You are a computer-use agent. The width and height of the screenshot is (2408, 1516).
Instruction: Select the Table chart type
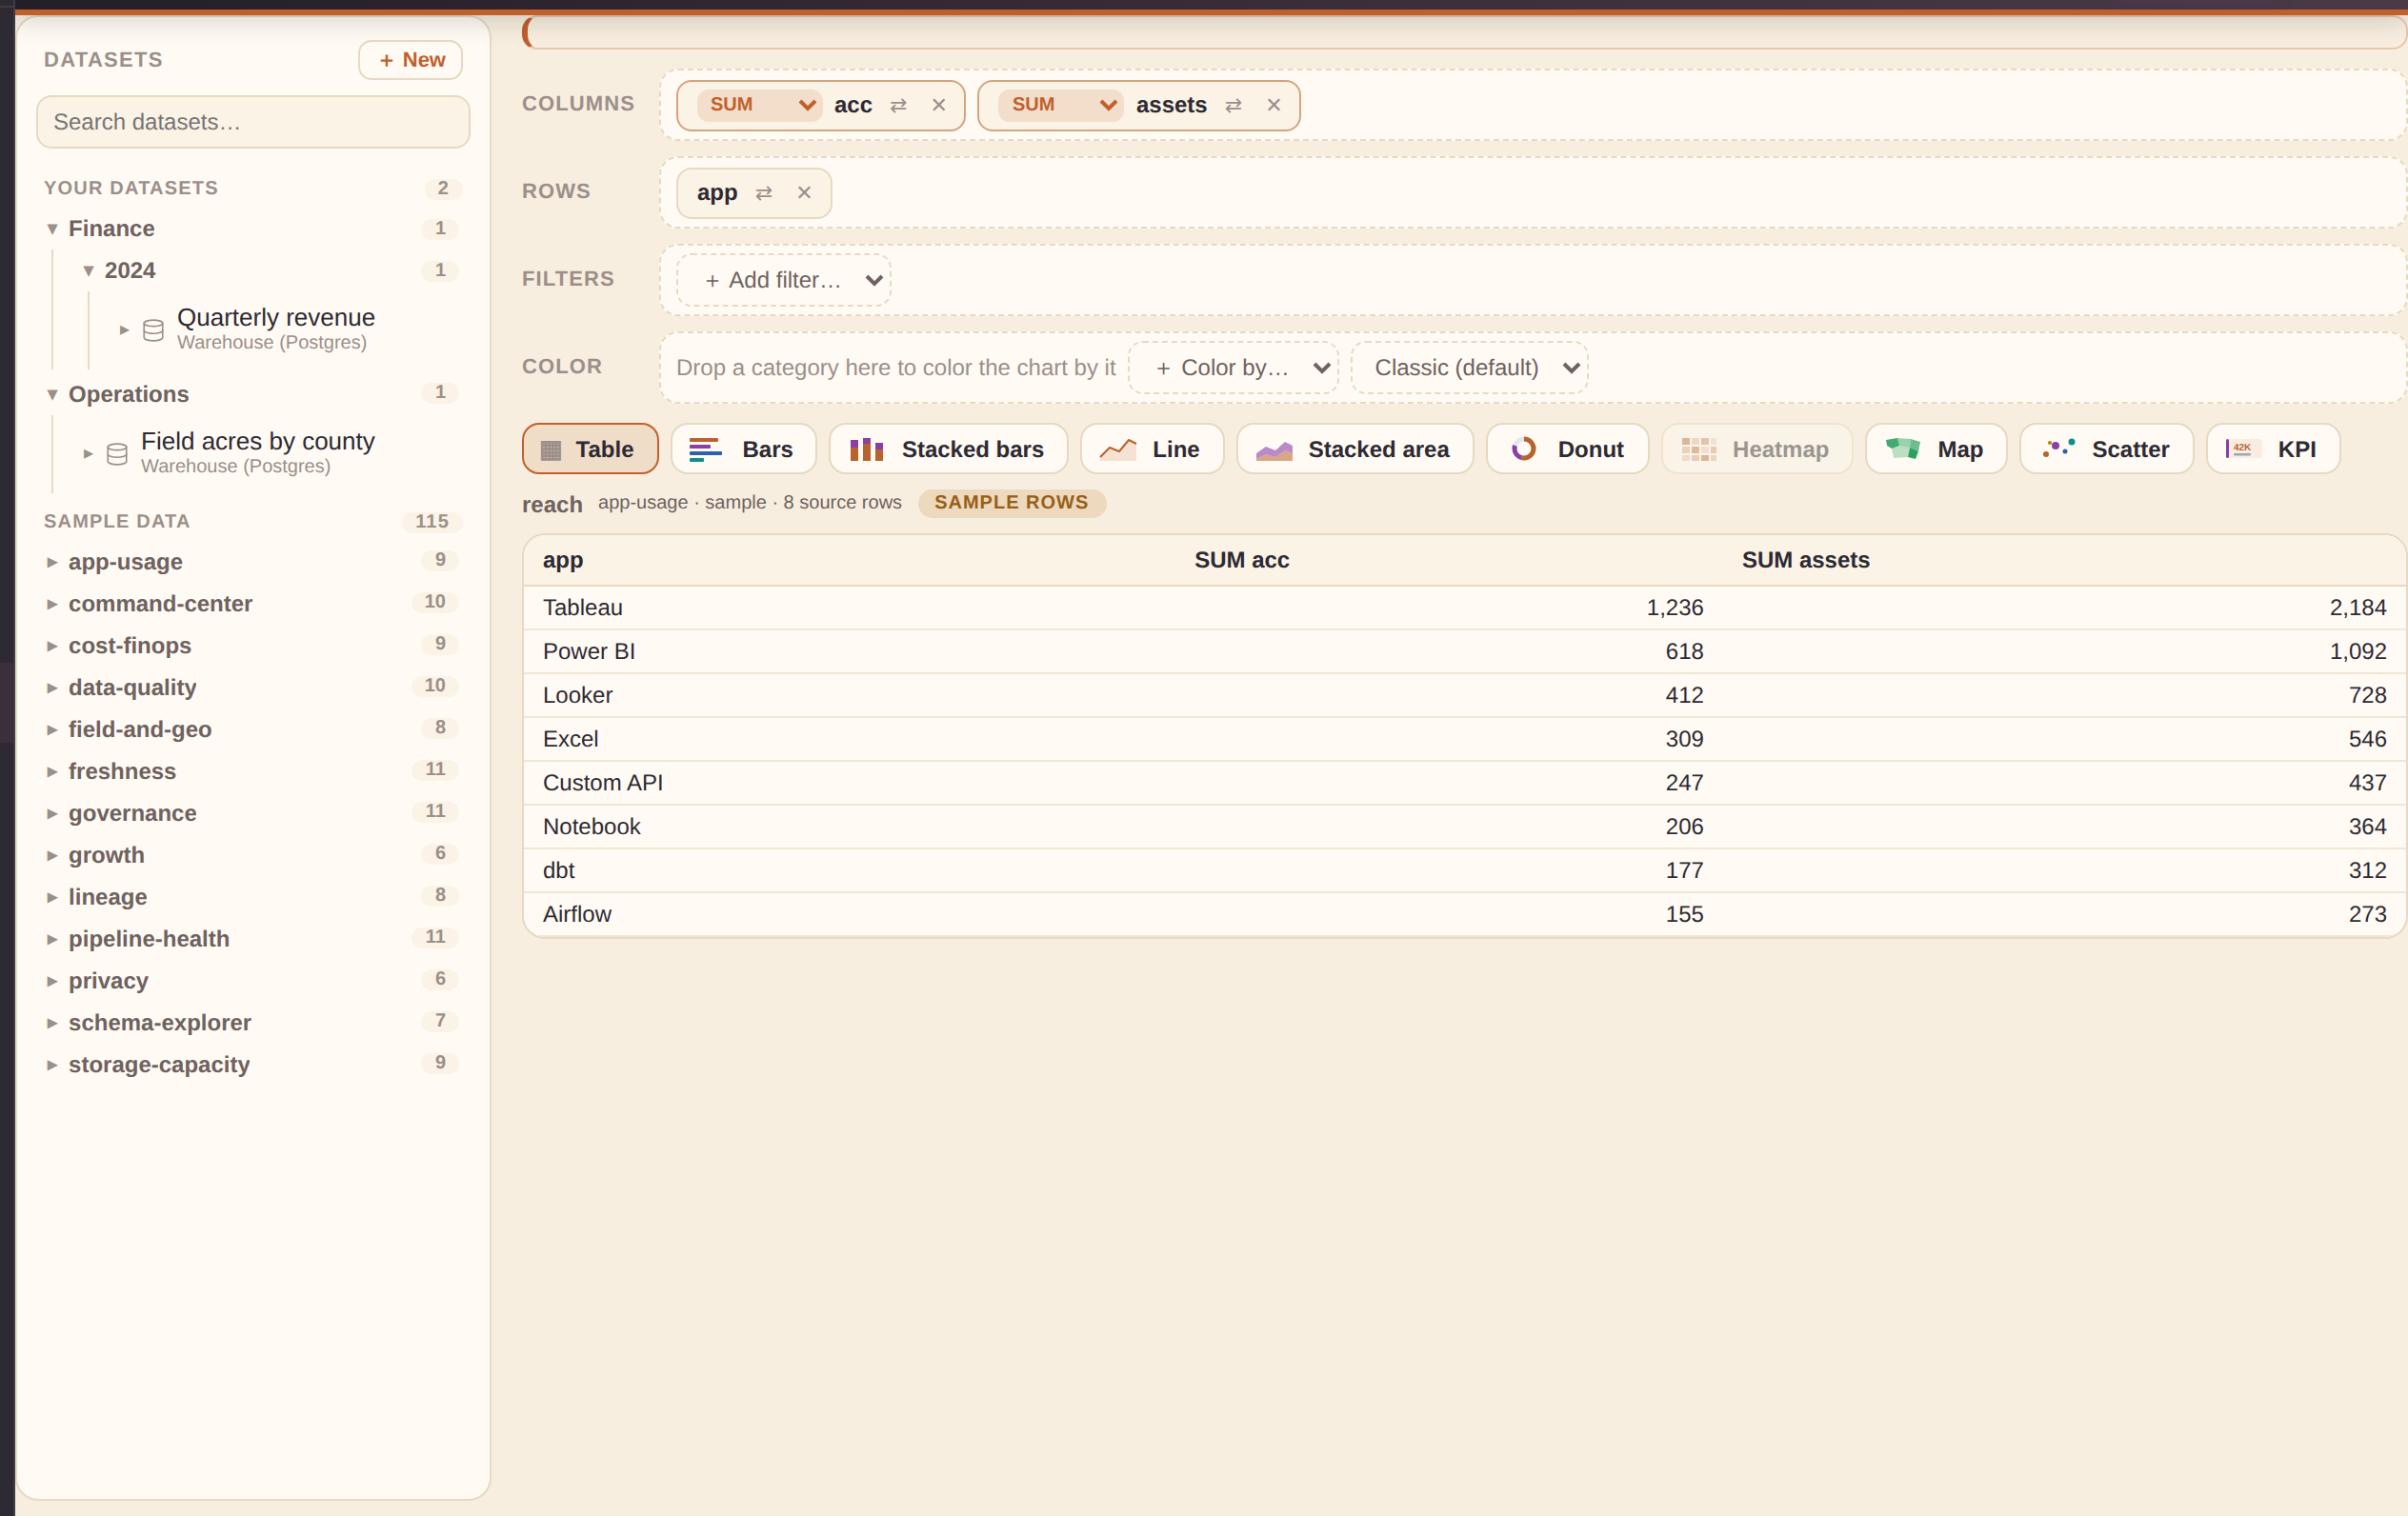[590, 449]
